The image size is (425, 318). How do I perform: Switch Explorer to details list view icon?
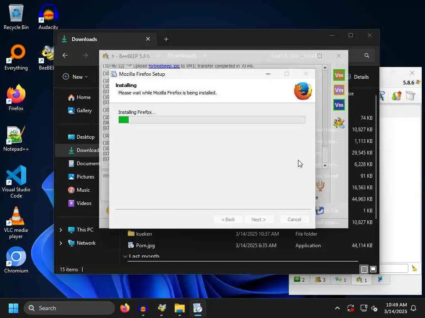point(364,269)
